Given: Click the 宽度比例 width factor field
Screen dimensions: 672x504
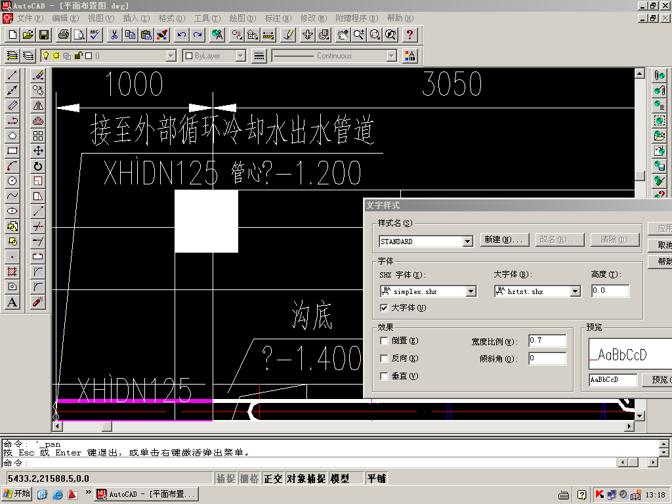Looking at the screenshot, I should (x=547, y=341).
